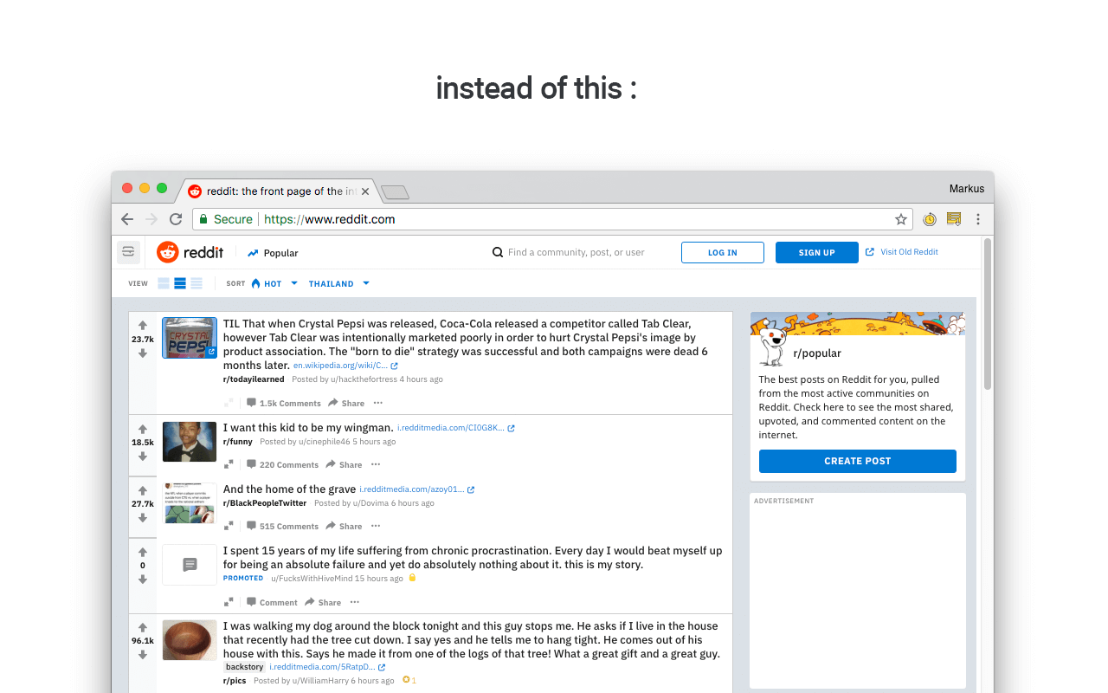
Task: Switch to compact view layout
Action: coord(196,283)
